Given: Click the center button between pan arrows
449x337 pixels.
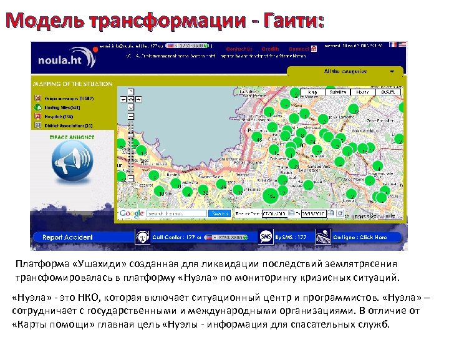Looking at the screenshot, I should [x=131, y=99].
